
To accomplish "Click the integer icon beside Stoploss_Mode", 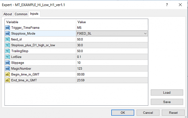I will [x=8, y=34].
